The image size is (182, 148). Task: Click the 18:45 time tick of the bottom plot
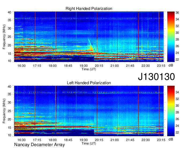point(68,140)
